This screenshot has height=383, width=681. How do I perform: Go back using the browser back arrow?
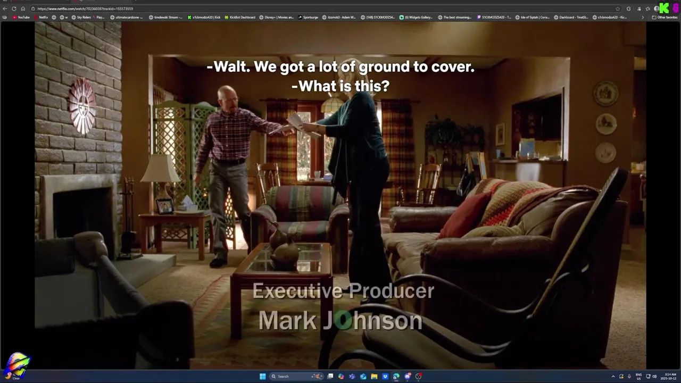[x=5, y=9]
